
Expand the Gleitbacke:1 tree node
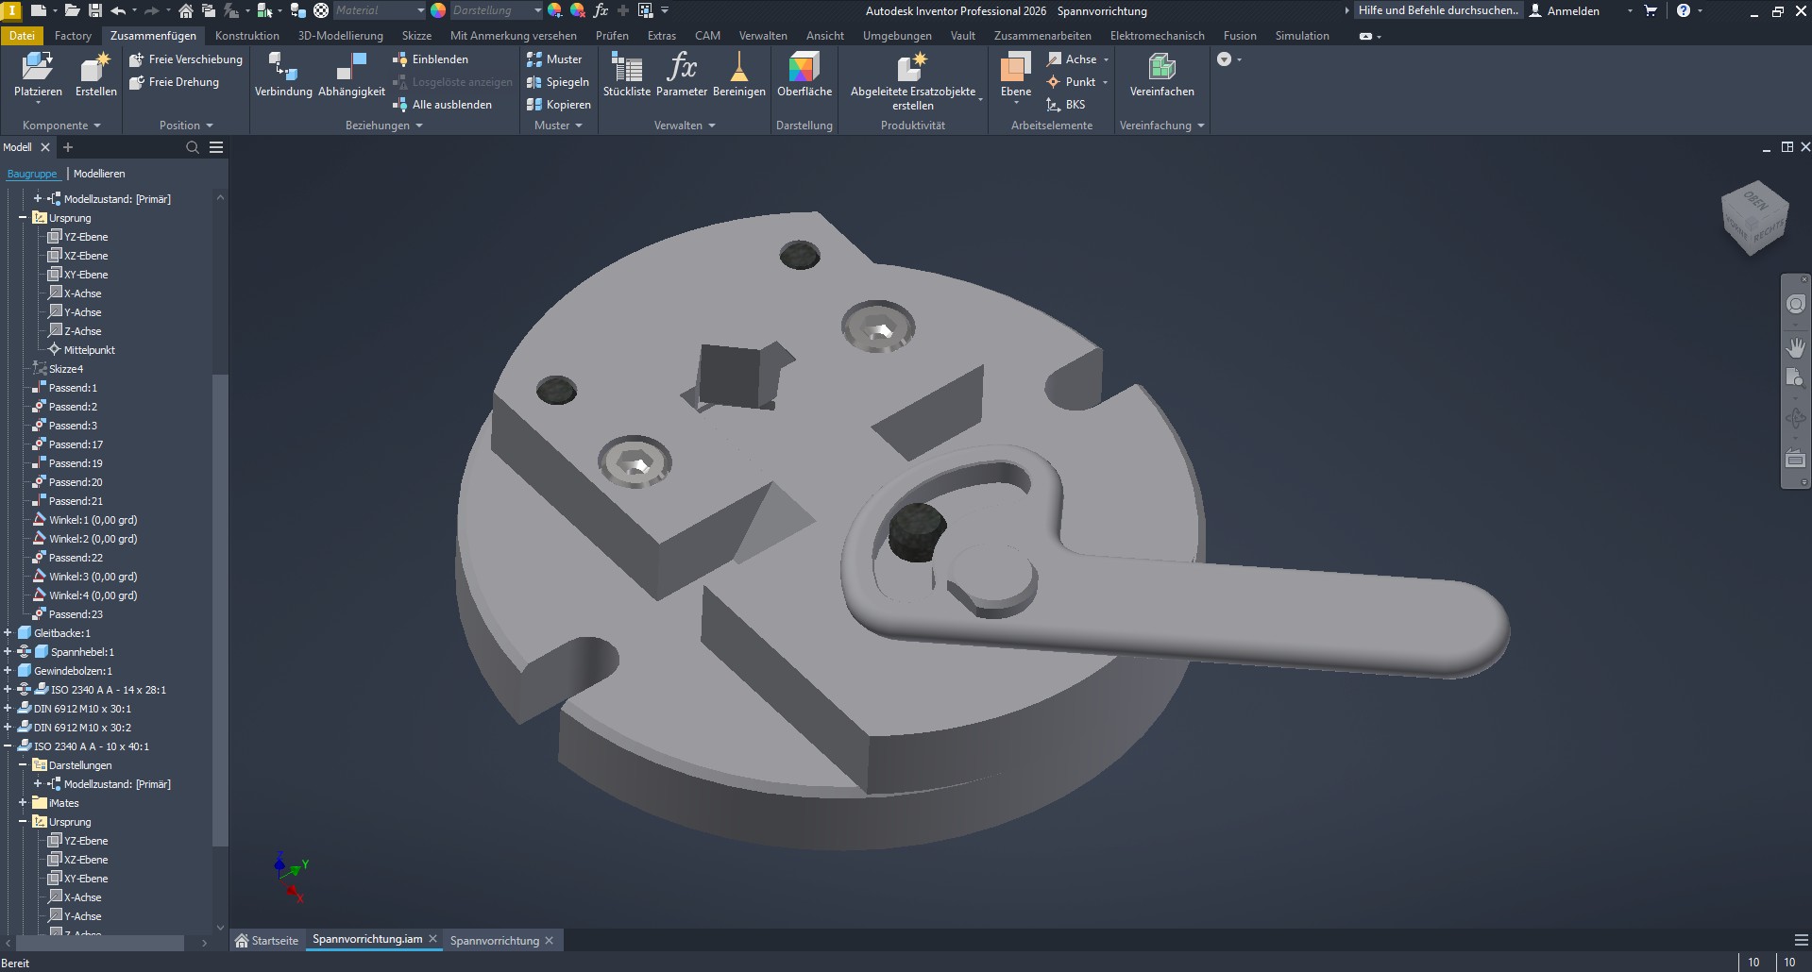pyautogui.click(x=8, y=633)
